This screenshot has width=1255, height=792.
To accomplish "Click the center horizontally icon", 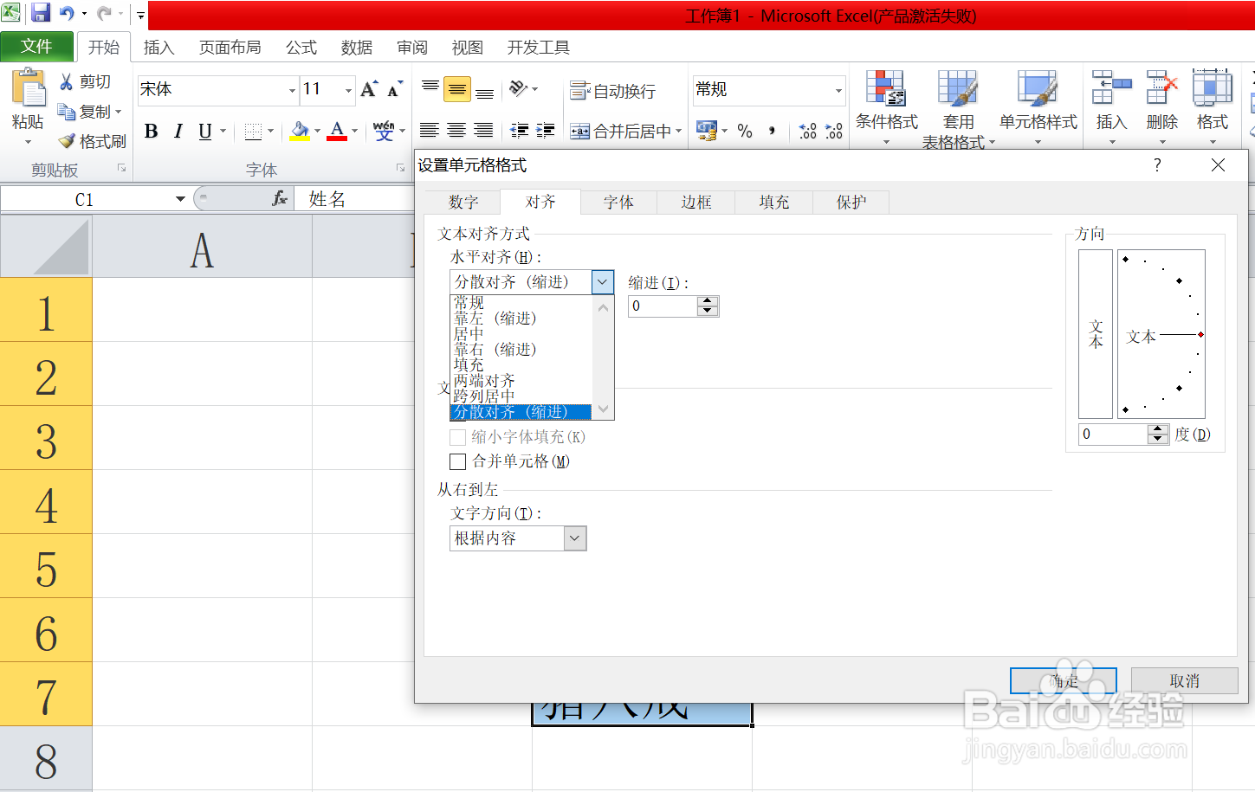I will click(x=456, y=131).
